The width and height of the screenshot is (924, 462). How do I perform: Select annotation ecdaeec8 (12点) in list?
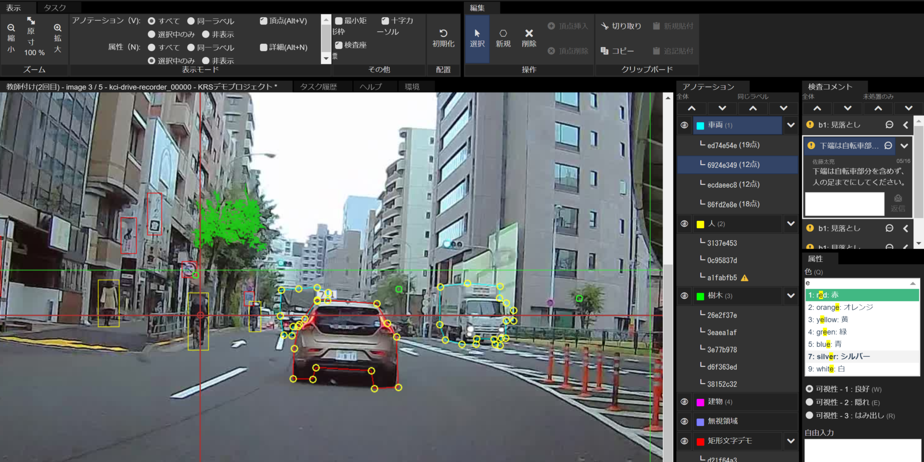tap(733, 185)
